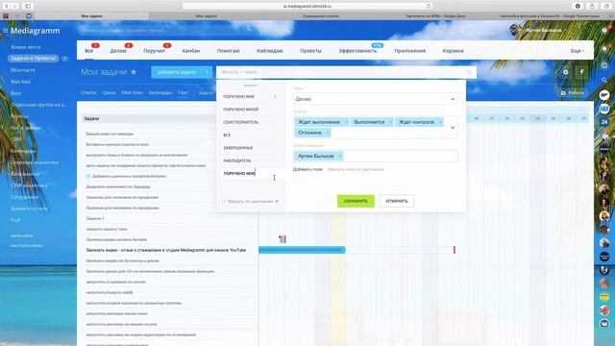Open the Корзина tab

(x=453, y=51)
